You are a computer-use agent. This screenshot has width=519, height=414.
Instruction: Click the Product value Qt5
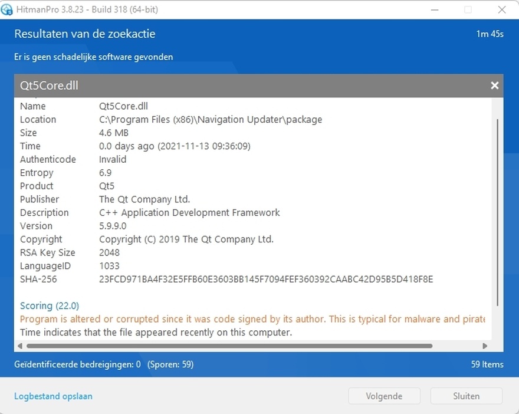click(107, 186)
